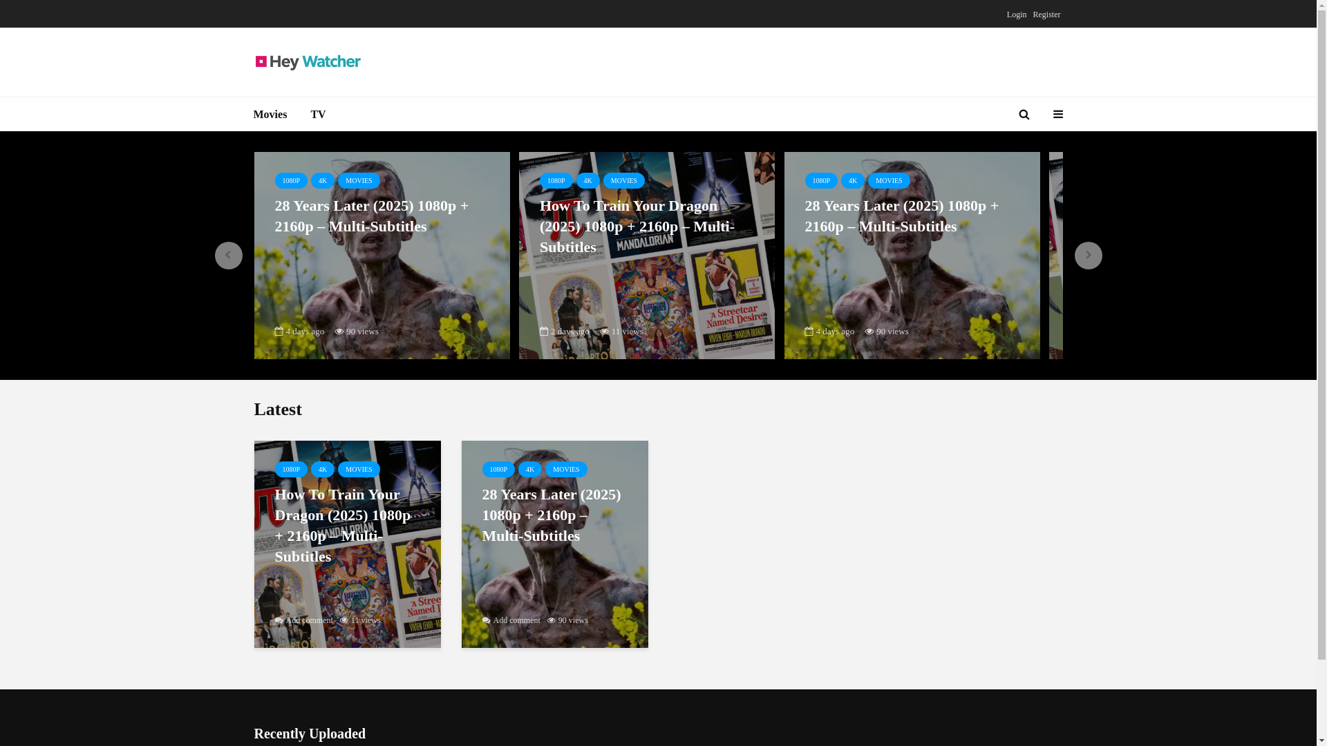Click '90 views' on first carousel card
The image size is (1327, 746).
click(357, 332)
